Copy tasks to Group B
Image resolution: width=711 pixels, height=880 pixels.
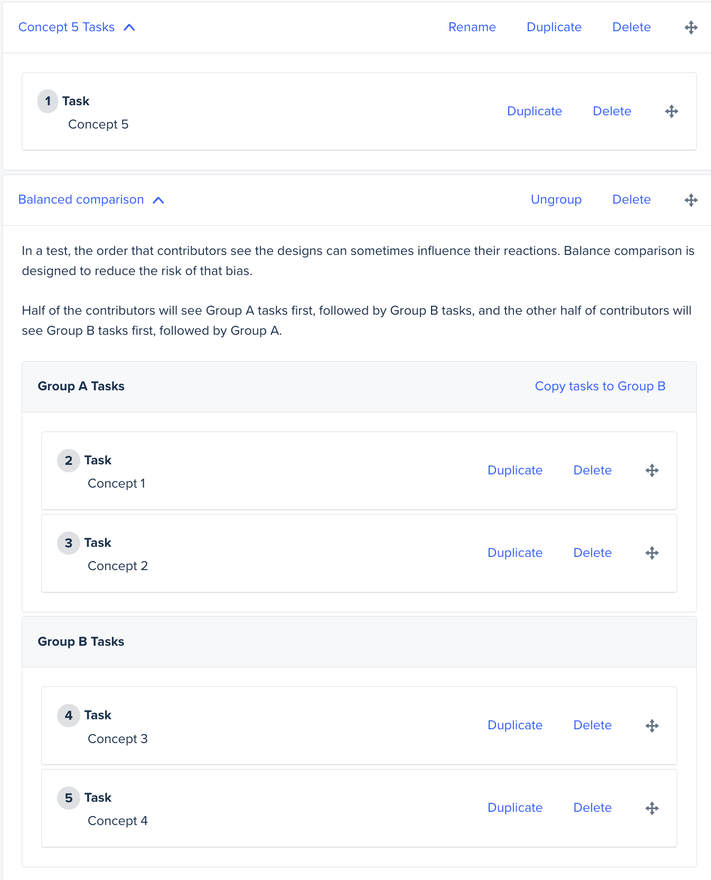pos(600,387)
